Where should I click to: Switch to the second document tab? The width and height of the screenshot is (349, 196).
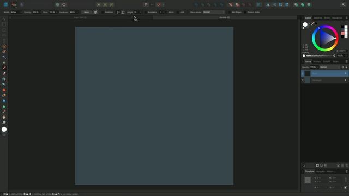coord(224,17)
